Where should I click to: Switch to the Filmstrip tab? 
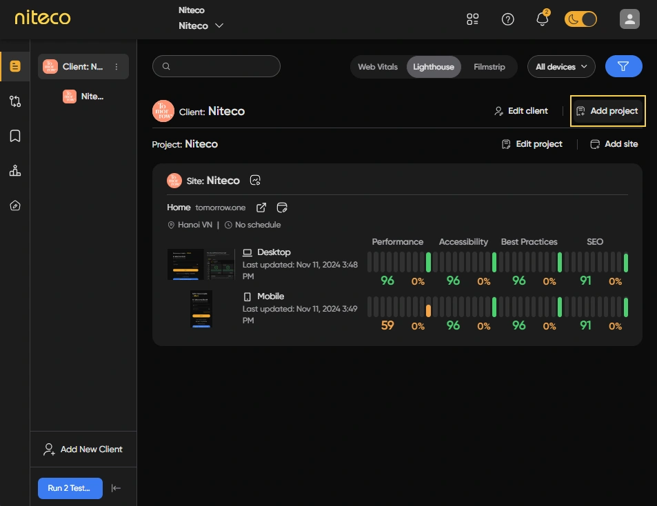coord(489,67)
